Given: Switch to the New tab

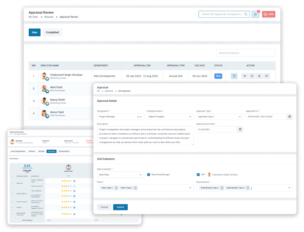Looking at the screenshot, I should [x=34, y=32].
